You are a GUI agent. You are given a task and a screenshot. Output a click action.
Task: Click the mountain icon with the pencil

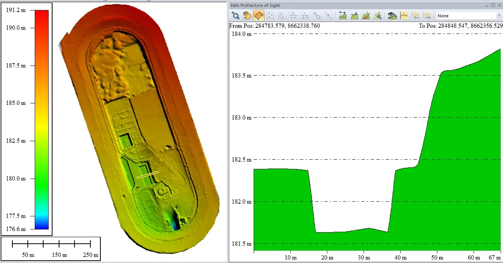tap(366, 16)
